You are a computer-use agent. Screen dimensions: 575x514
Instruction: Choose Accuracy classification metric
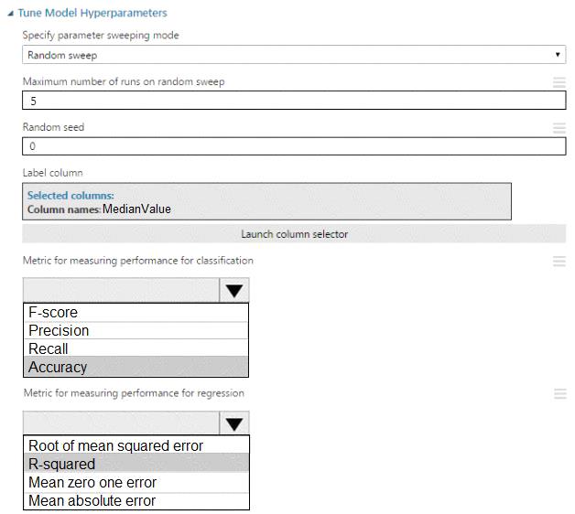point(136,368)
